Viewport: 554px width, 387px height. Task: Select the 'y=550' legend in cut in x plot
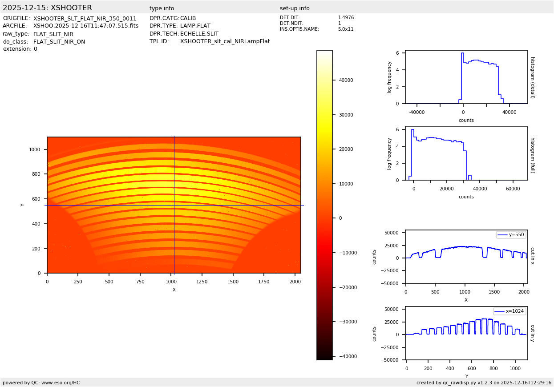(x=511, y=235)
